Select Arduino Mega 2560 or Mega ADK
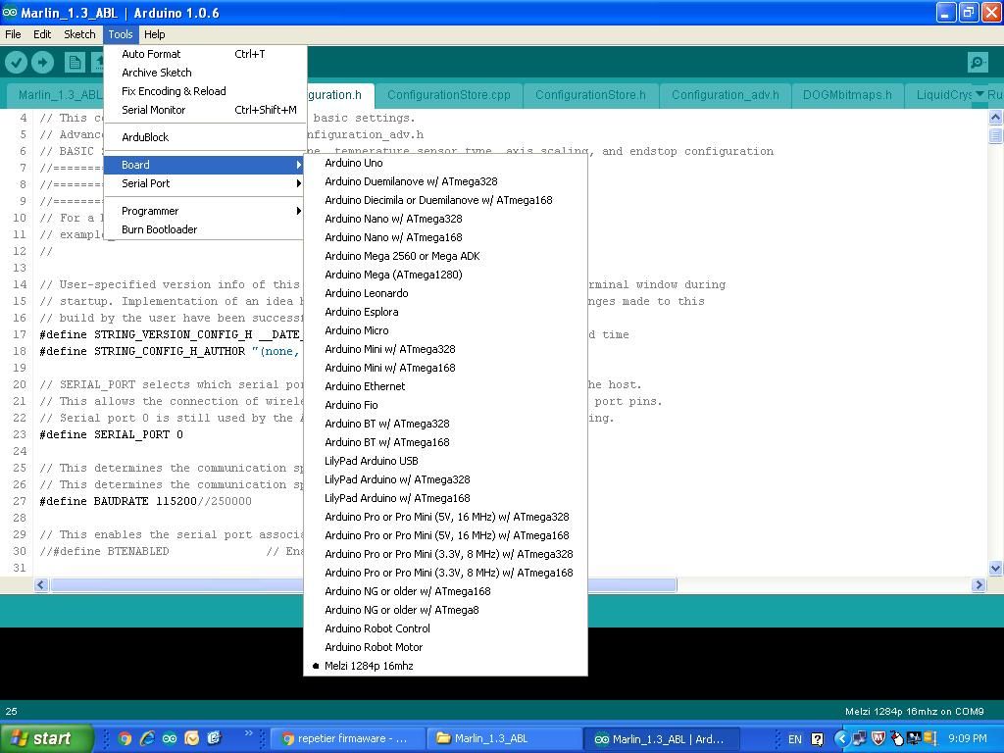Image resolution: width=1004 pixels, height=753 pixels. tap(402, 256)
